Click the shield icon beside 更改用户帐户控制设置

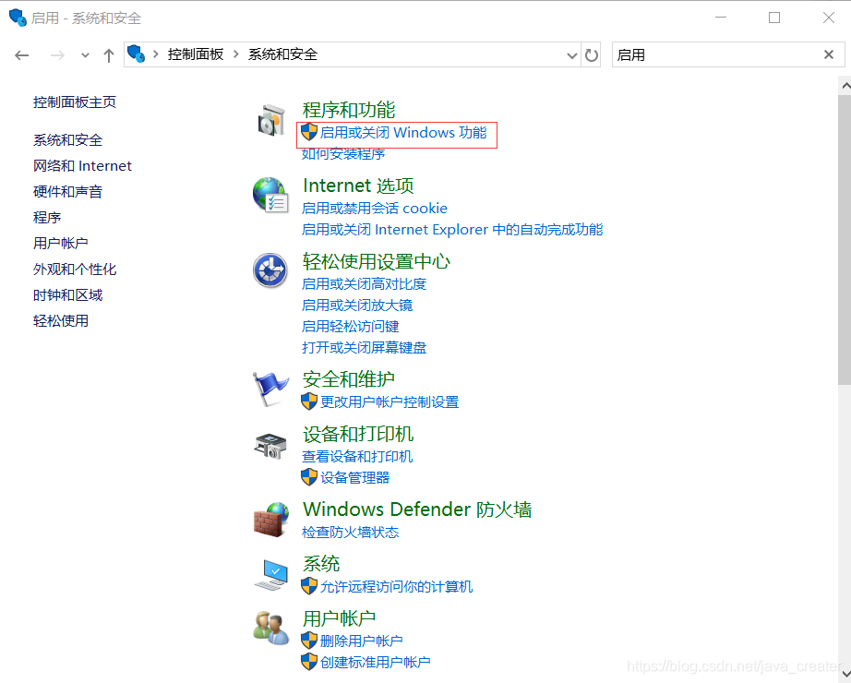309,401
